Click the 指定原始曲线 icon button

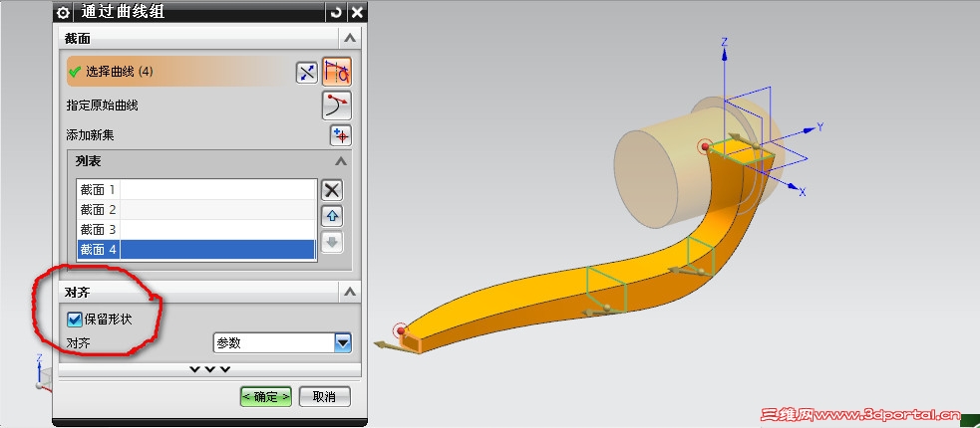click(337, 106)
